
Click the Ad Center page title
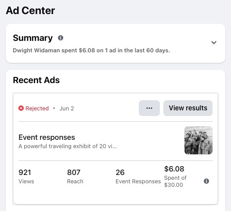(x=30, y=11)
